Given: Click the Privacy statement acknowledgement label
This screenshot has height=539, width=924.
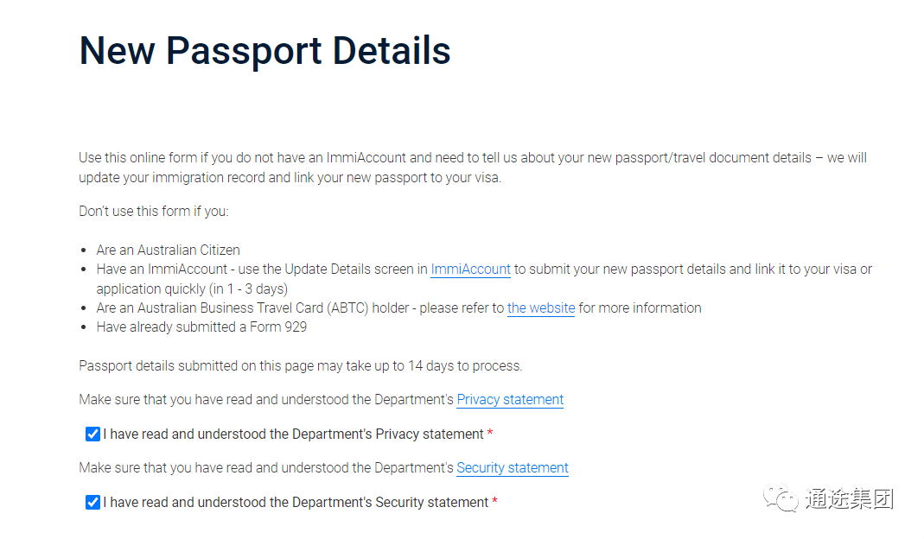Looking at the screenshot, I should pyautogui.click(x=294, y=434).
